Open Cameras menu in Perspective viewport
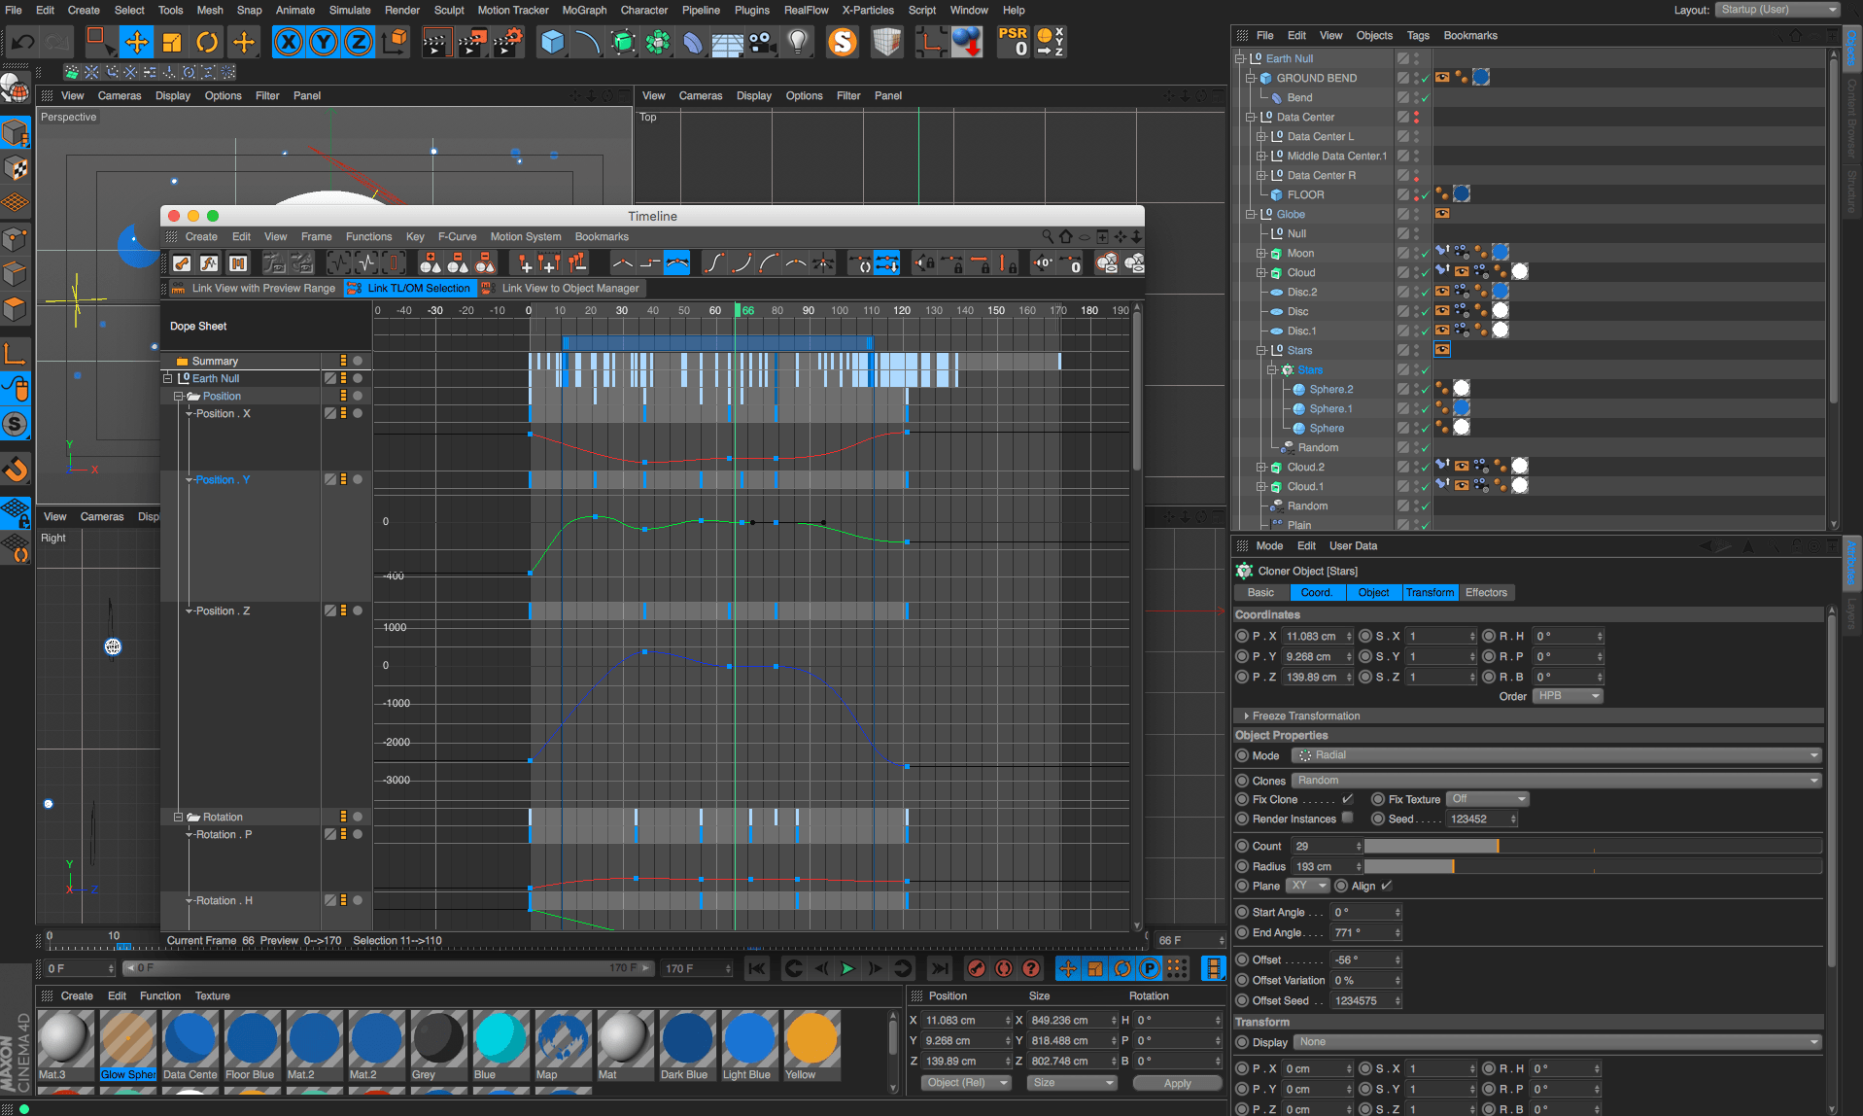 point(120,95)
